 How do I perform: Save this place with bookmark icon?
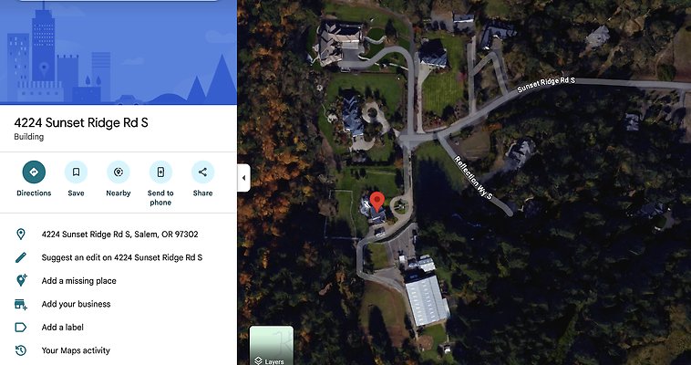tap(76, 172)
